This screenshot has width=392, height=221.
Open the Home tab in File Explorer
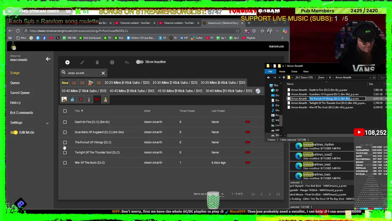pos(282,72)
